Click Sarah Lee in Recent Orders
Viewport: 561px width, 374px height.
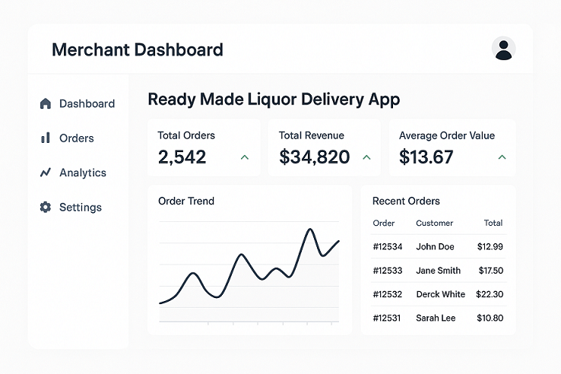point(436,318)
